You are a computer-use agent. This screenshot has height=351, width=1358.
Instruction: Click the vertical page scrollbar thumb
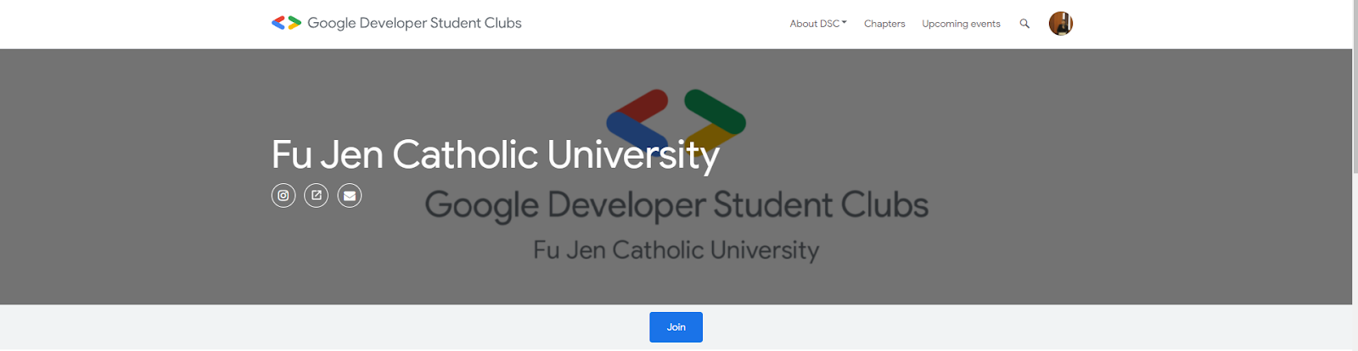point(1355,85)
